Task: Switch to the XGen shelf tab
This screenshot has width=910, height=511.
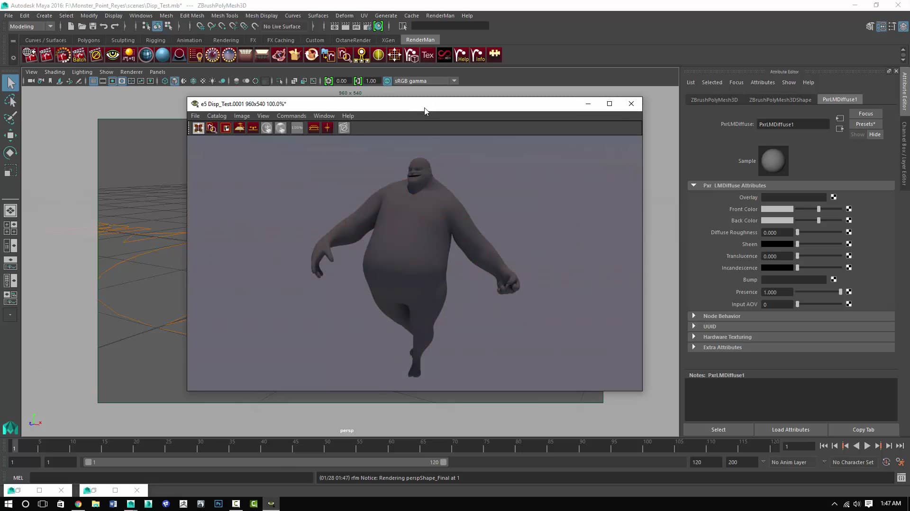Action: (388, 40)
